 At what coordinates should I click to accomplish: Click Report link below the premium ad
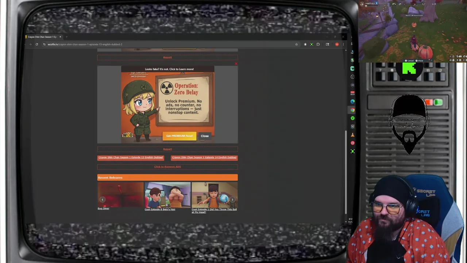167,149
